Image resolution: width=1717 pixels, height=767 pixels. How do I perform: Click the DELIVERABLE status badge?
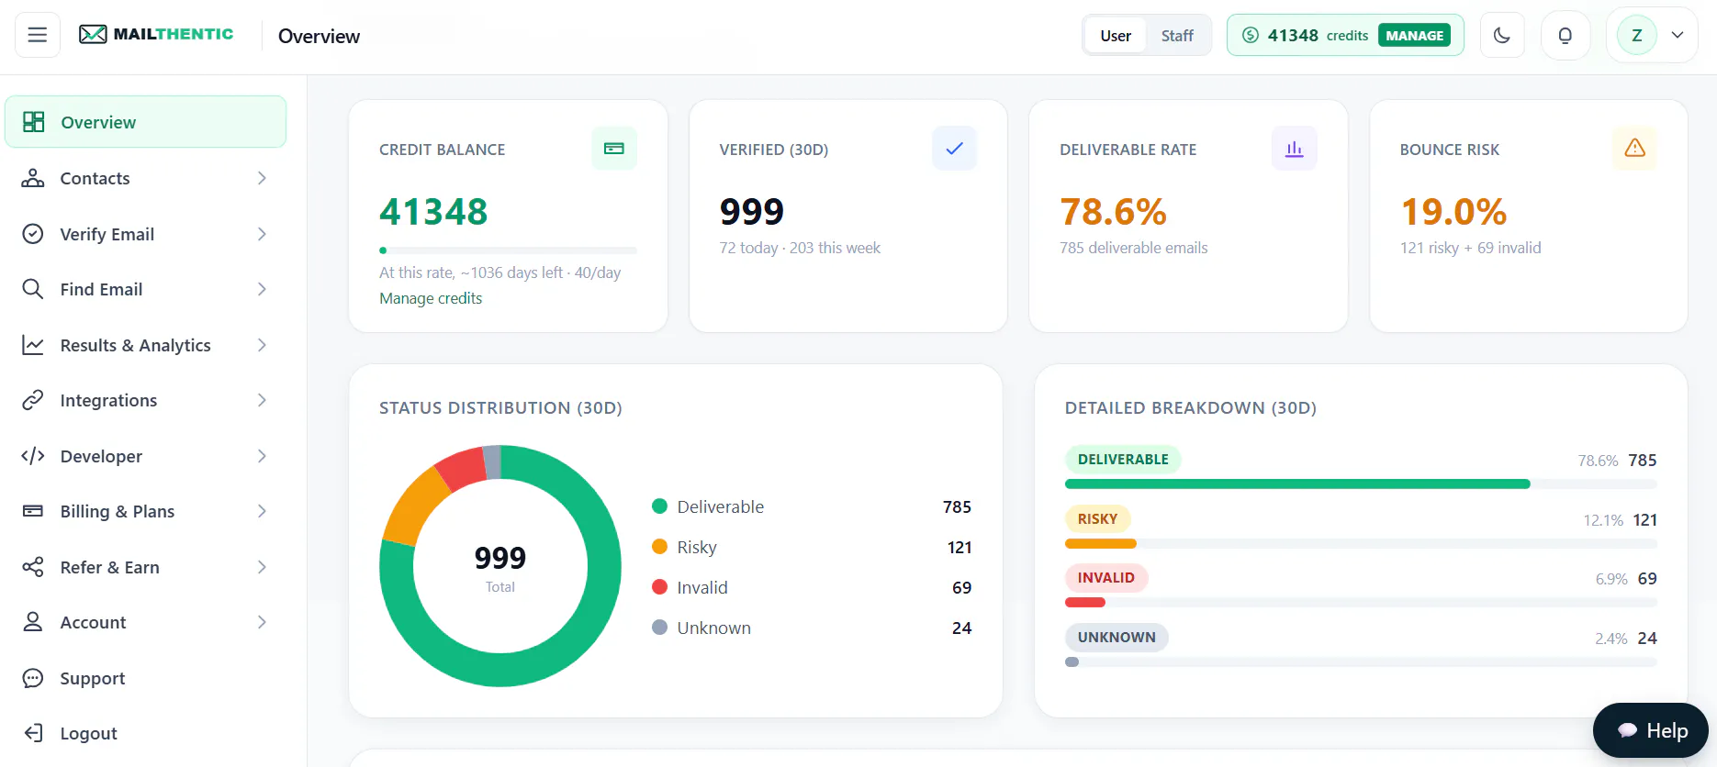point(1123,460)
